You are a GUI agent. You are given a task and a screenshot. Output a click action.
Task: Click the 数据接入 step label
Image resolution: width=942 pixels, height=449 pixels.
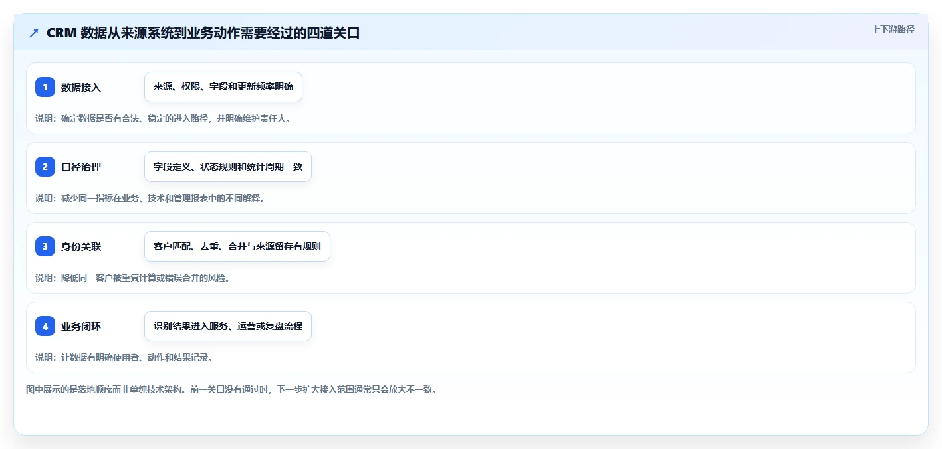[81, 87]
